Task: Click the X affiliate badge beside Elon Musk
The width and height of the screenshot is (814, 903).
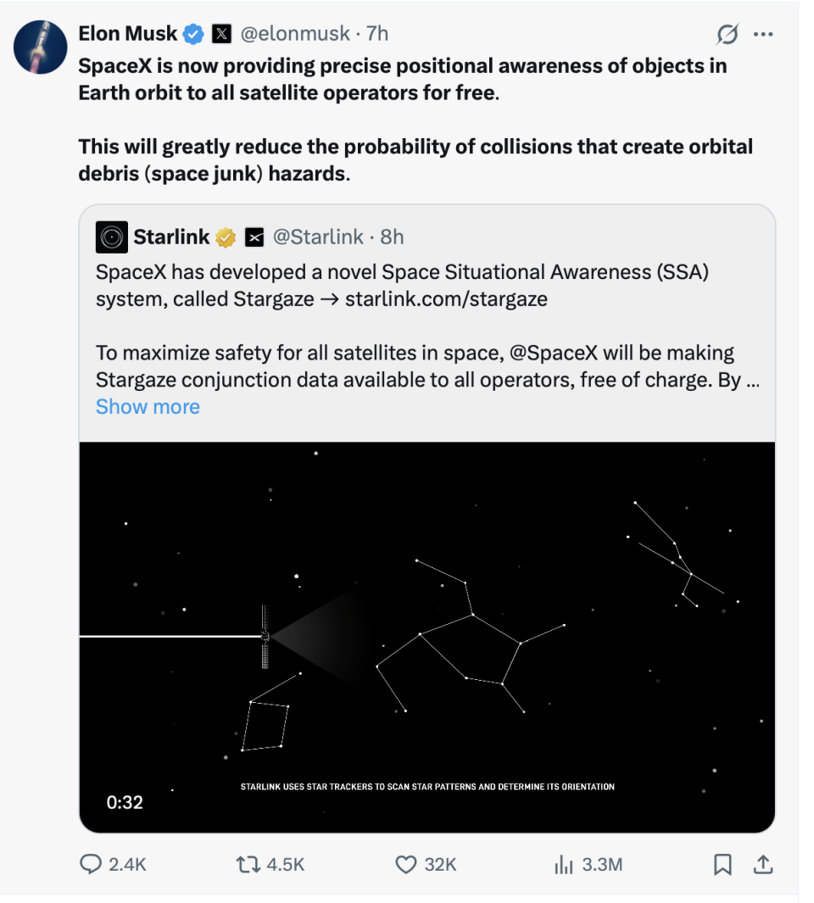Action: pos(221,34)
